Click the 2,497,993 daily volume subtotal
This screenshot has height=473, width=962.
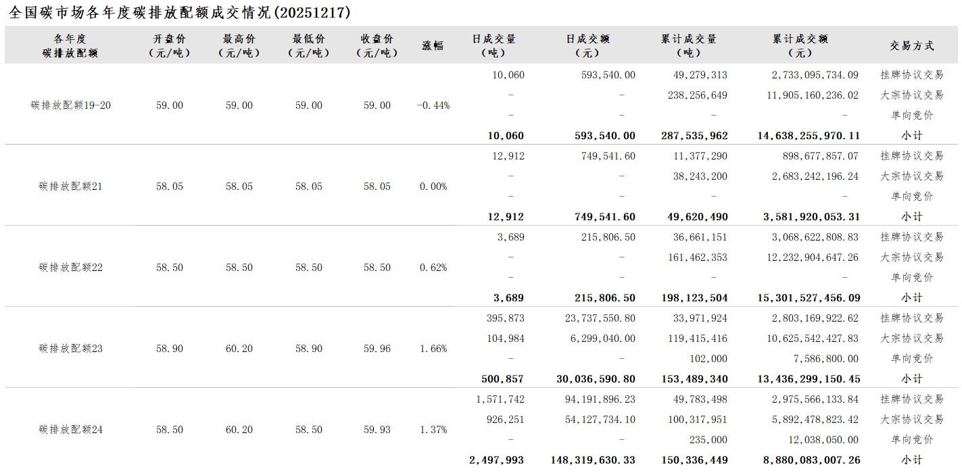point(496,460)
